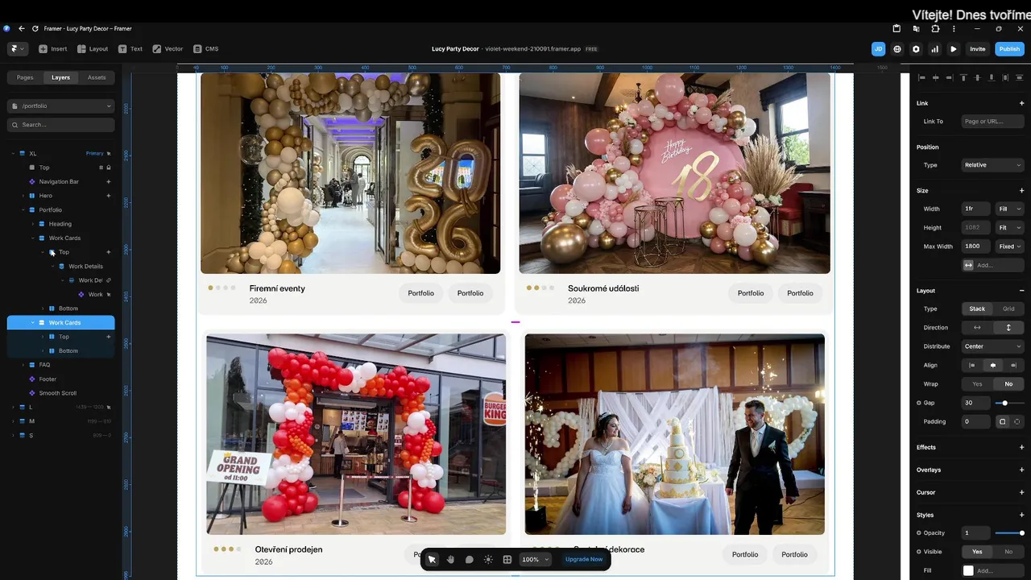Image resolution: width=1031 pixels, height=580 pixels.
Task: Click the JD user avatar
Action: [878, 49]
